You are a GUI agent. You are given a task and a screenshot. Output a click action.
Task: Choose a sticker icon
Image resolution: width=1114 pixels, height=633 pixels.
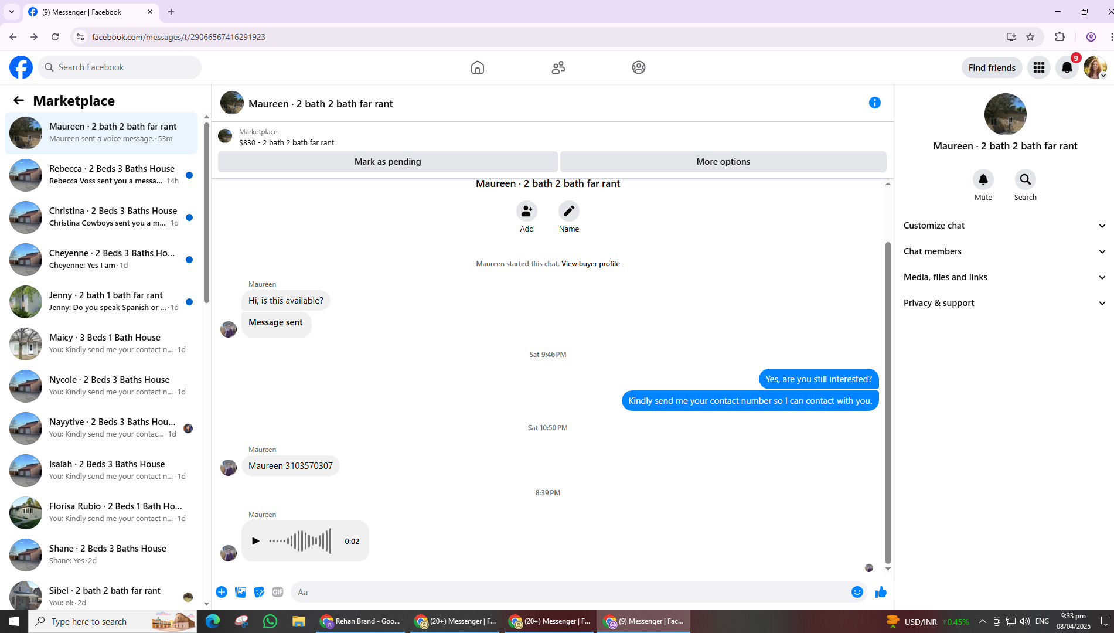pos(259,592)
